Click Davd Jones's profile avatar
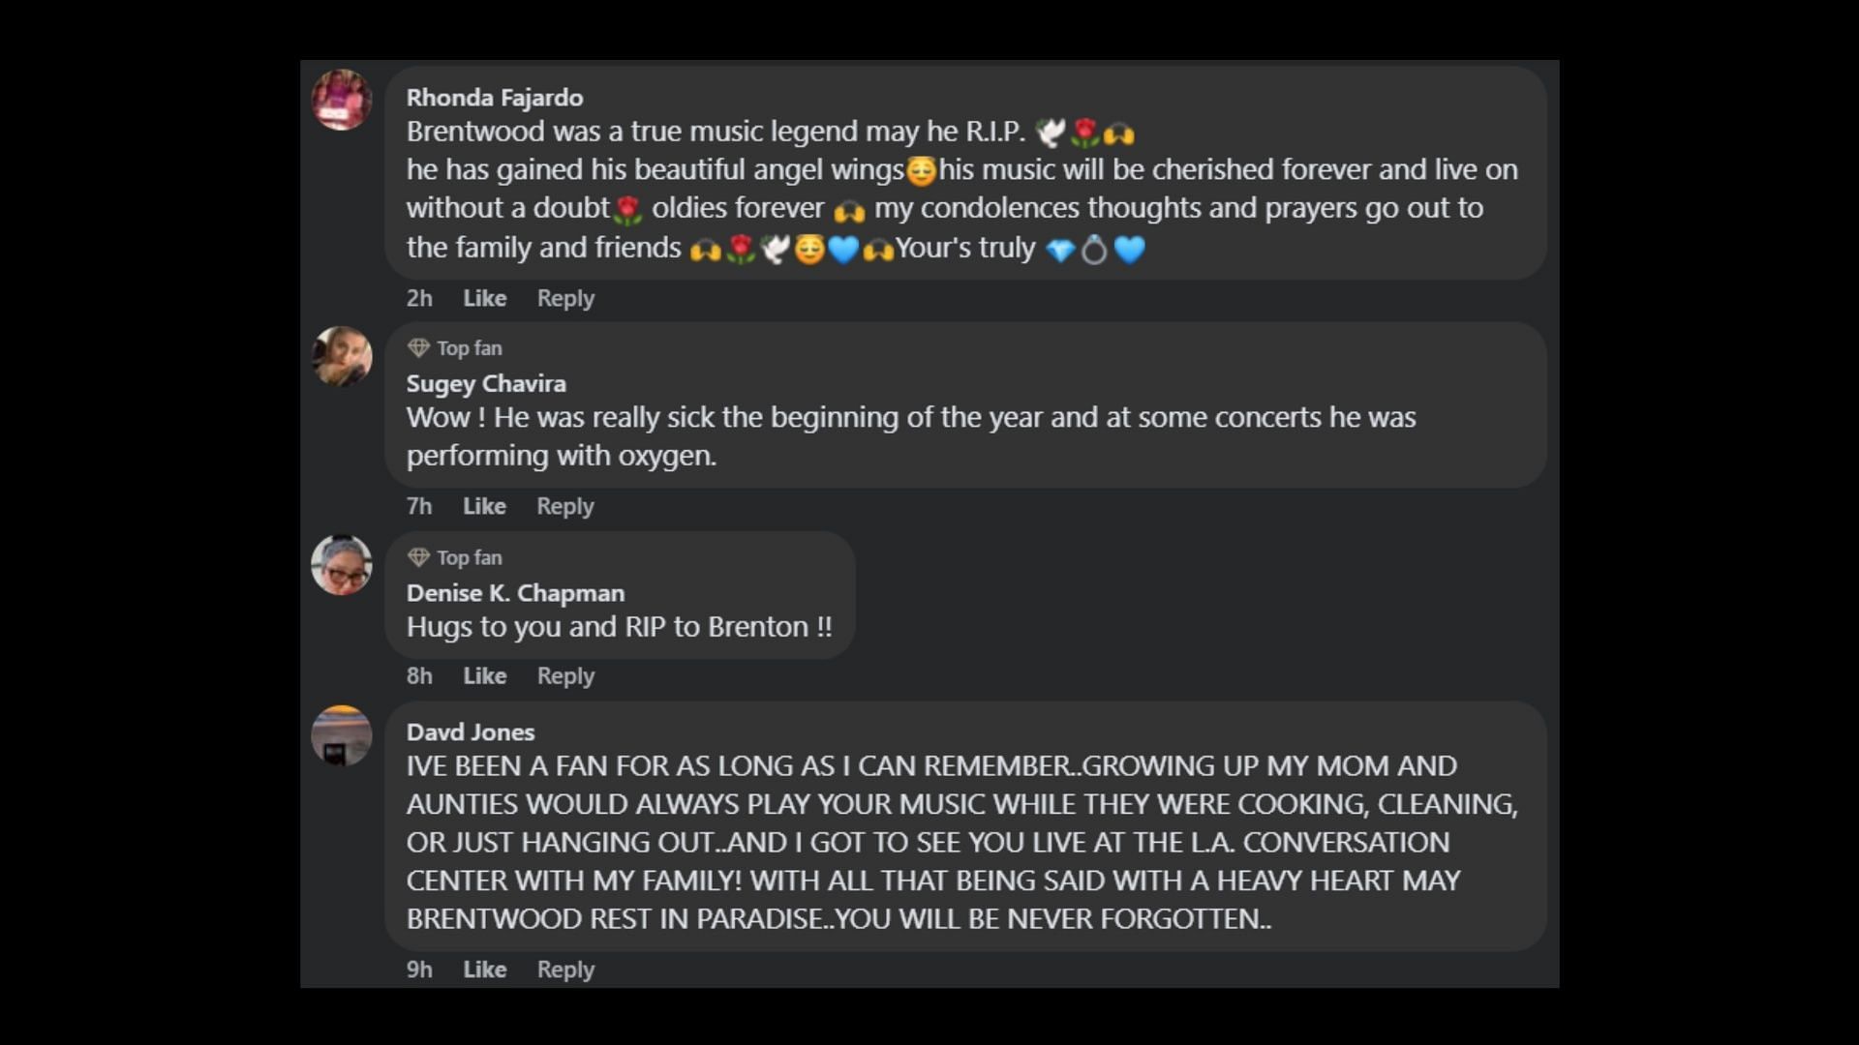1859x1045 pixels. [x=341, y=735]
